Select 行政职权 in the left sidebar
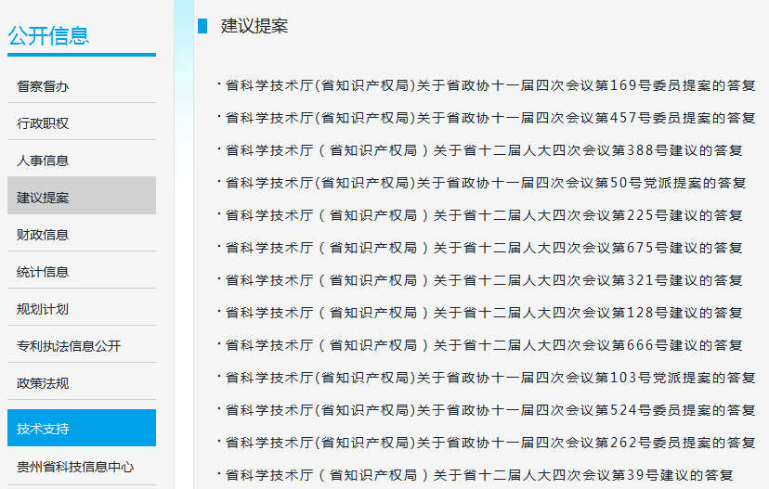Image resolution: width=769 pixels, height=489 pixels. 44,123
